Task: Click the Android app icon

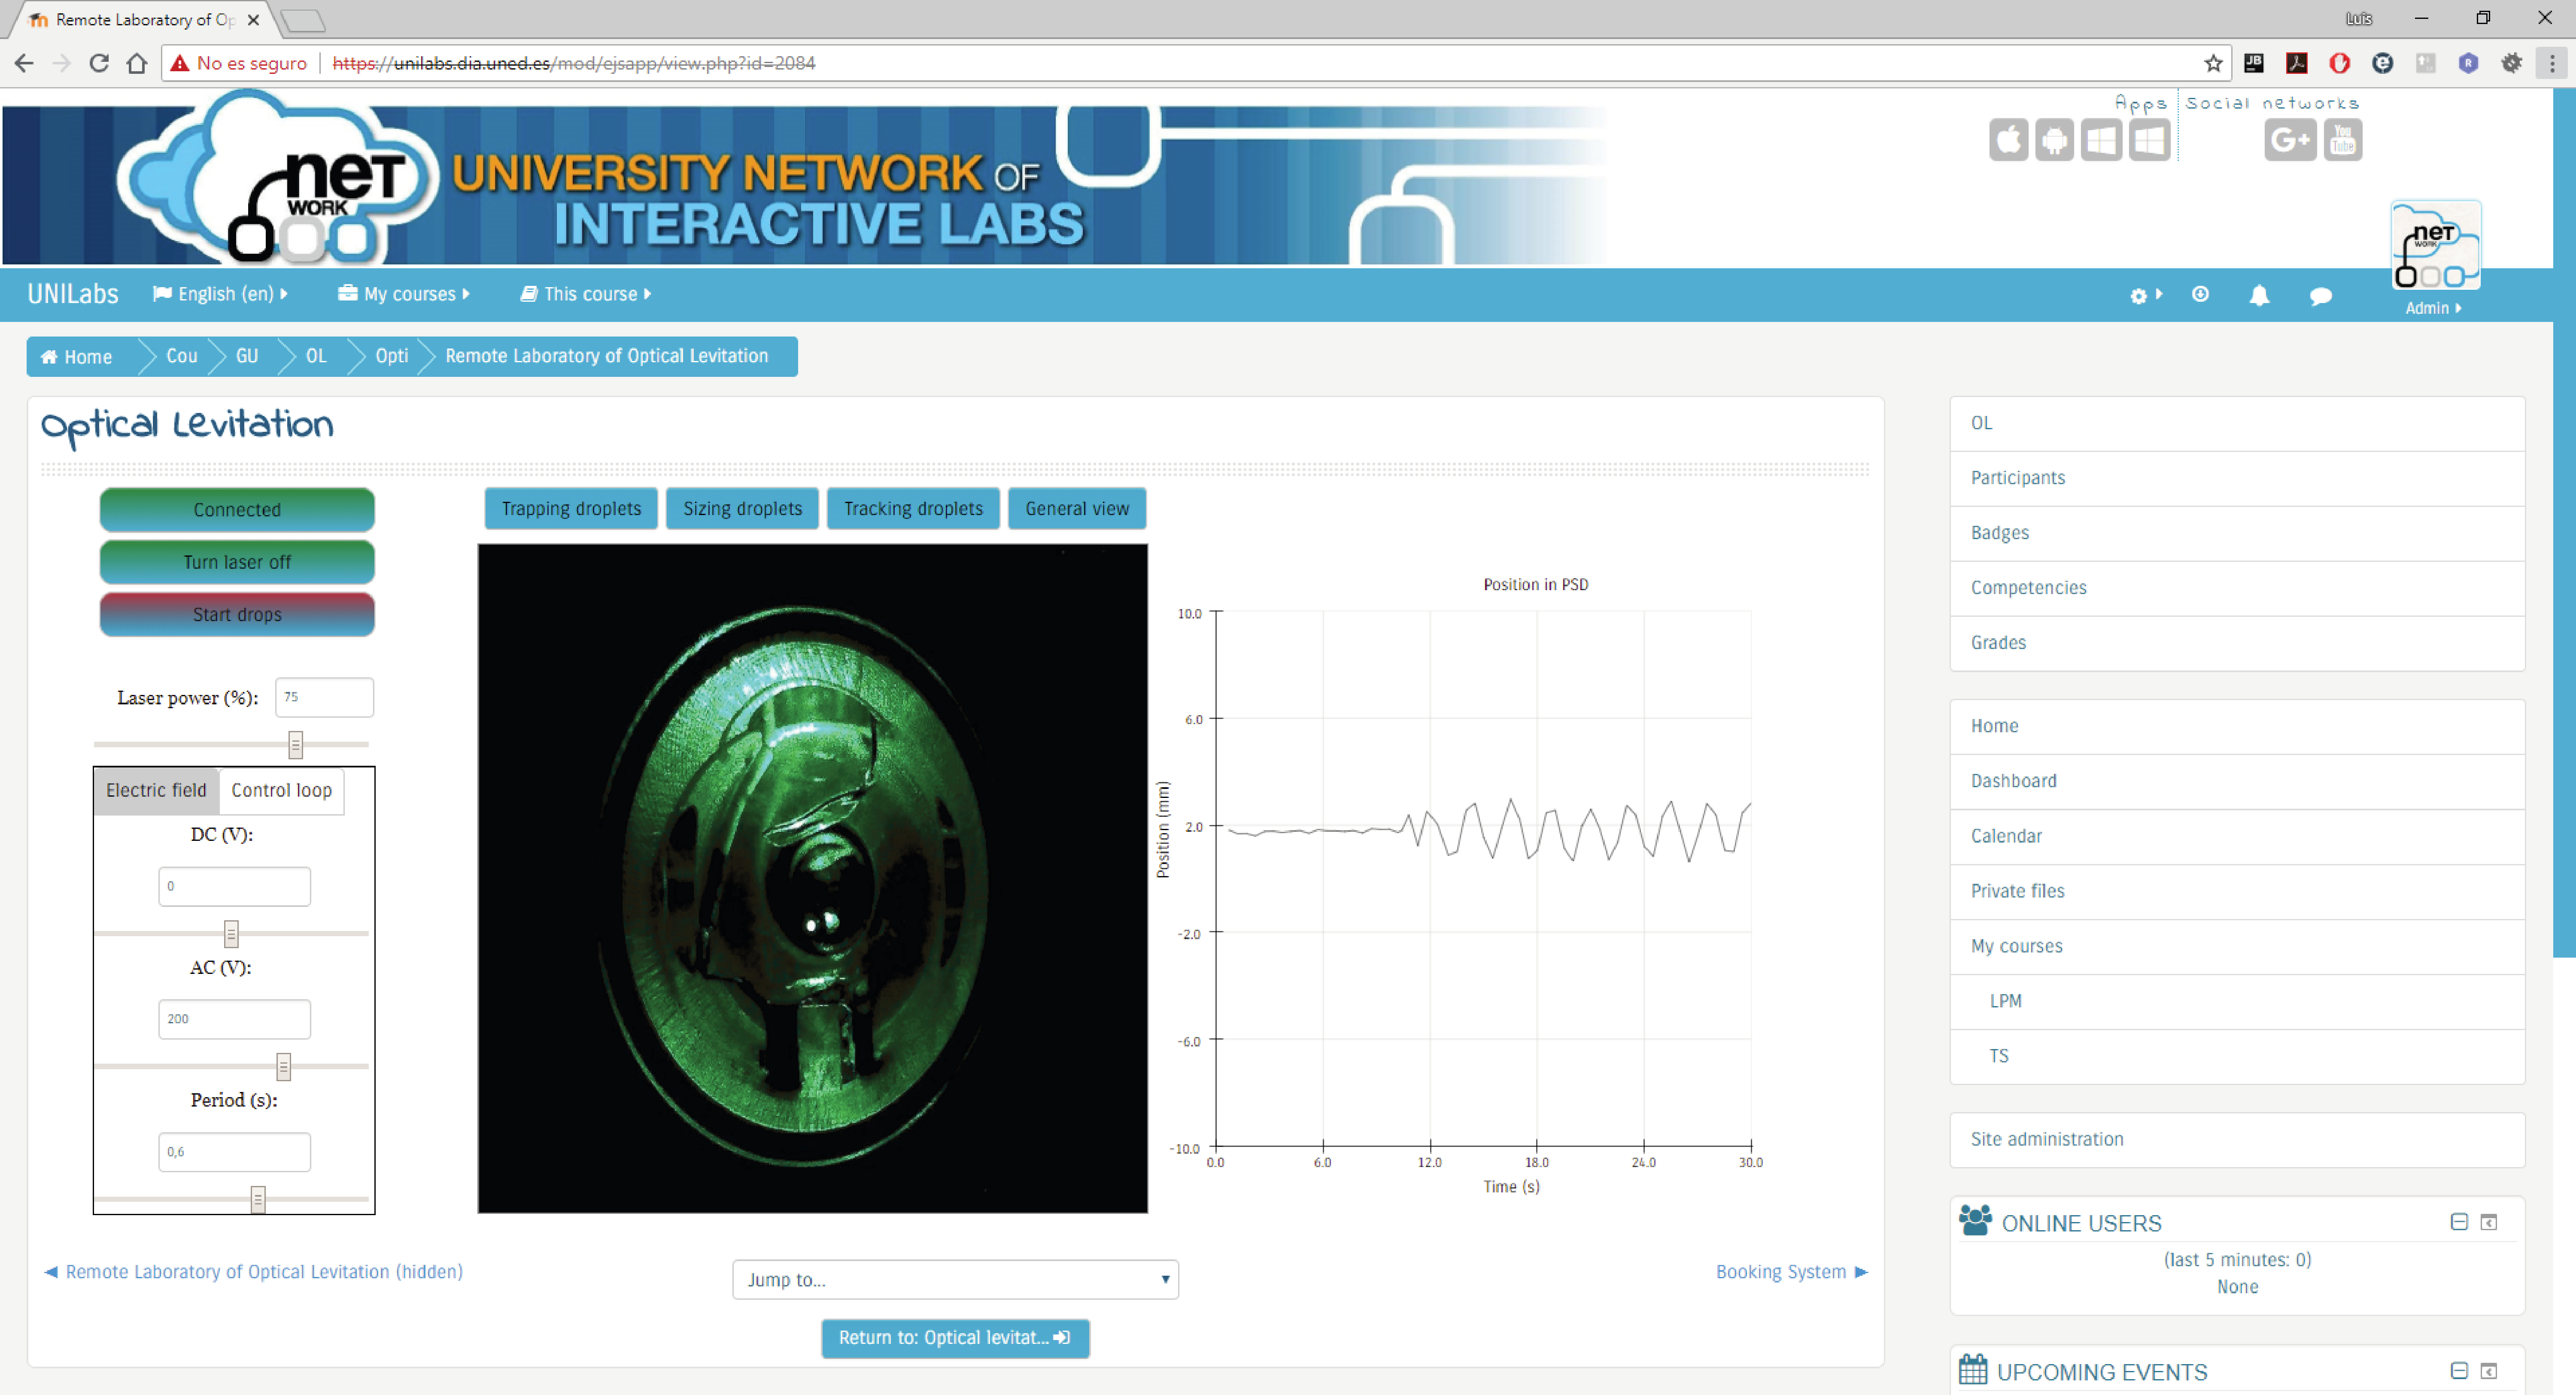Action: [x=2054, y=140]
